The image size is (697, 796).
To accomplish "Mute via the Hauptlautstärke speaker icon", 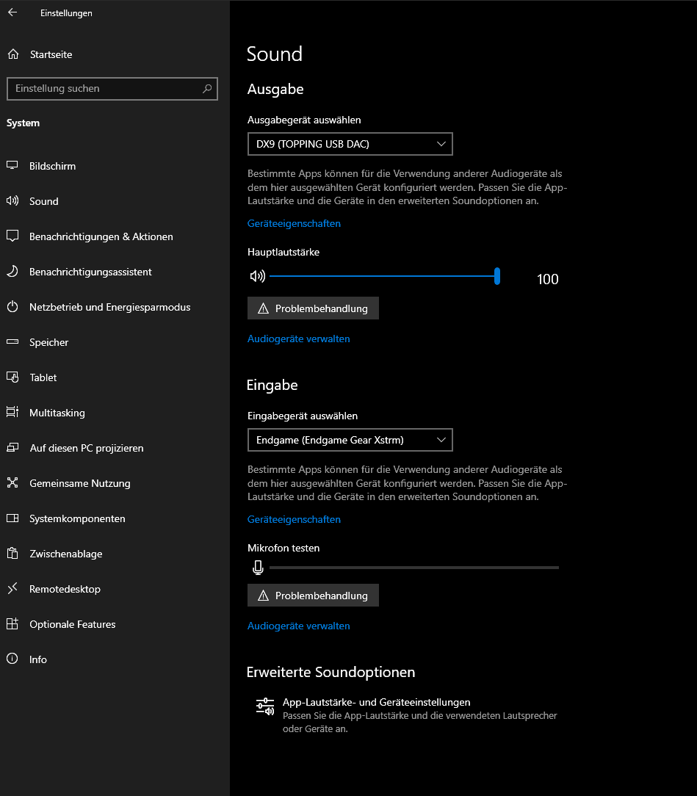I will (257, 276).
